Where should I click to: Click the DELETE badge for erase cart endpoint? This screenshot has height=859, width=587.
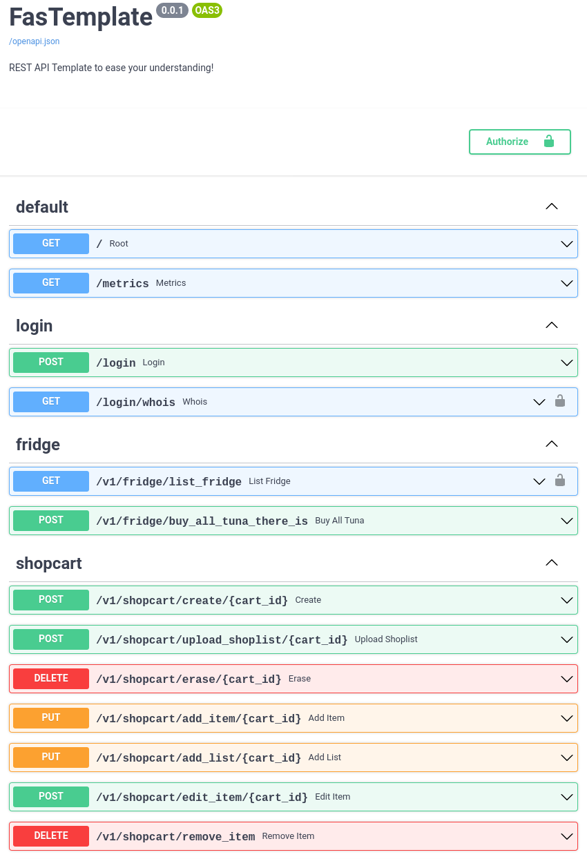coord(51,679)
